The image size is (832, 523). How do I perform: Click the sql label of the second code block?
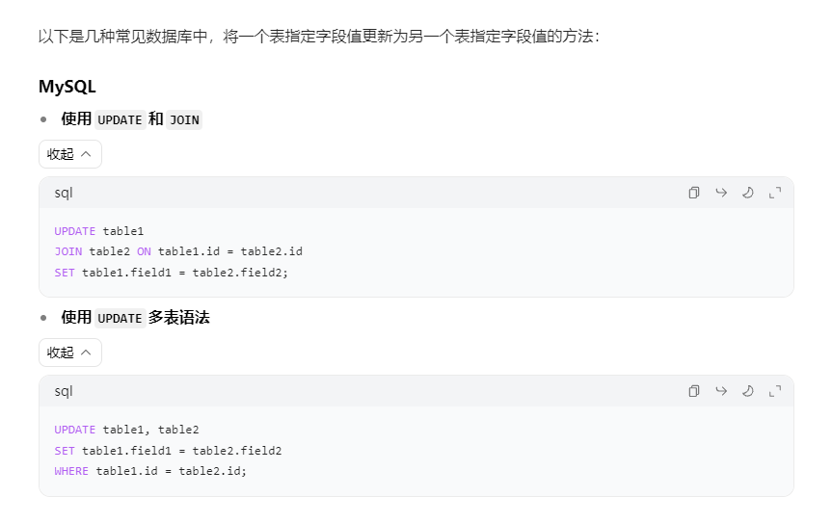tap(64, 391)
